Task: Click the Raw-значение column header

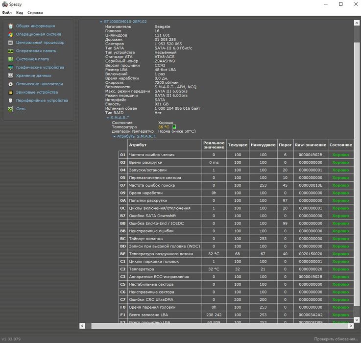Action: (311, 145)
